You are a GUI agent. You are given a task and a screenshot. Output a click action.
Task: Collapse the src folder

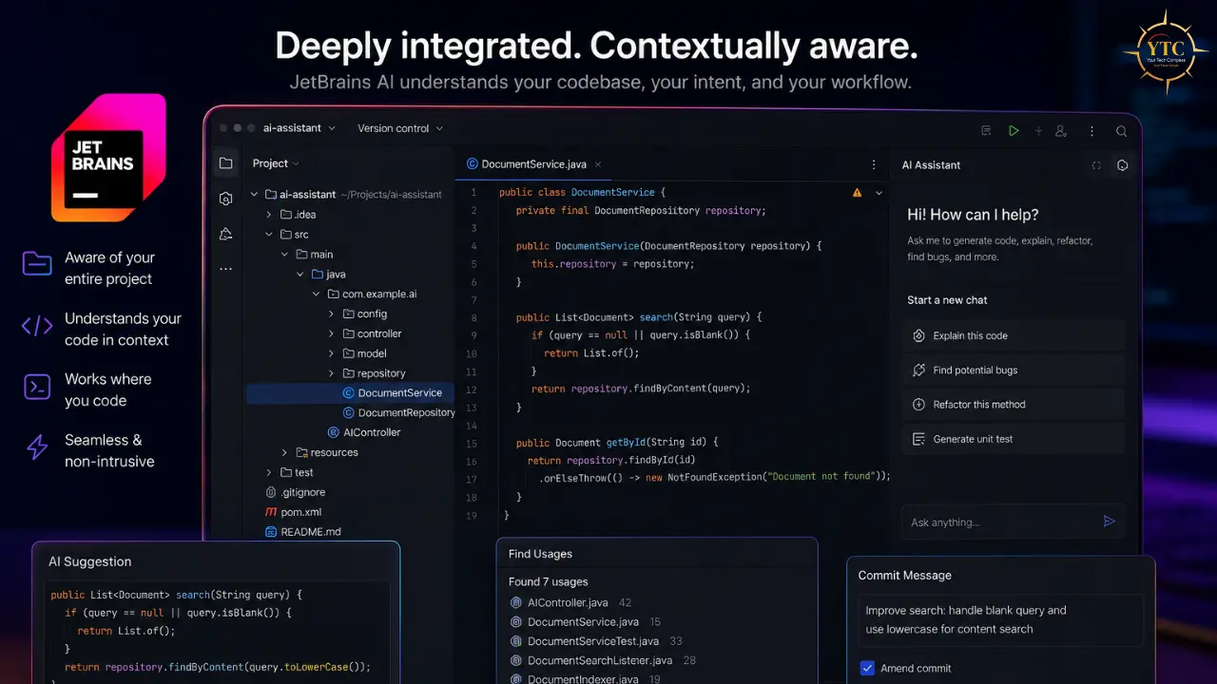click(x=270, y=235)
